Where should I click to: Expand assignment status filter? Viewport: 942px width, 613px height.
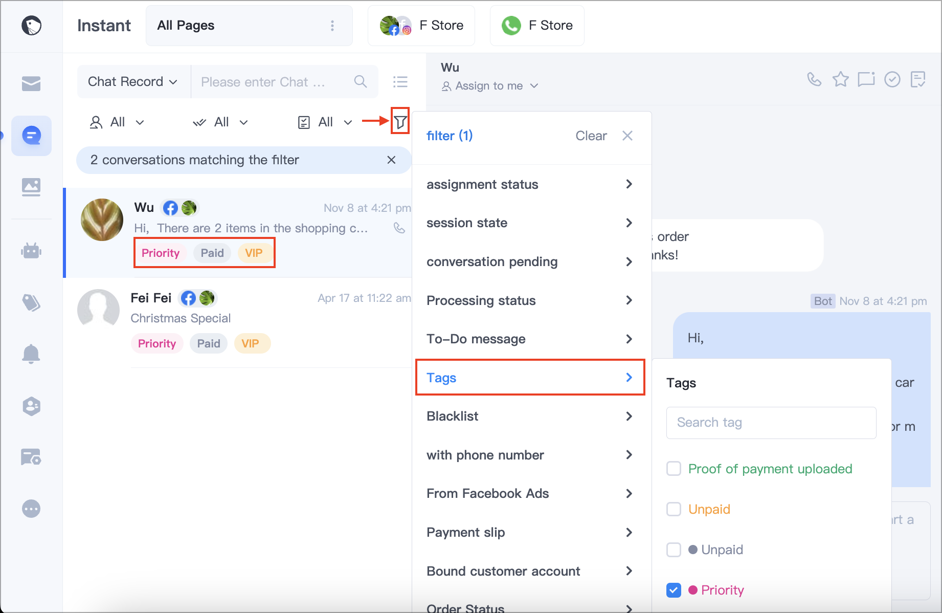coord(530,184)
